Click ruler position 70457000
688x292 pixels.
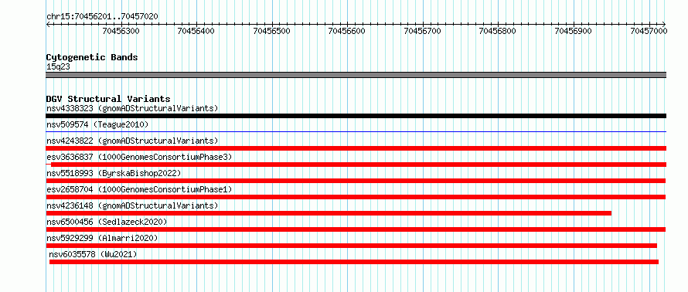(649, 31)
